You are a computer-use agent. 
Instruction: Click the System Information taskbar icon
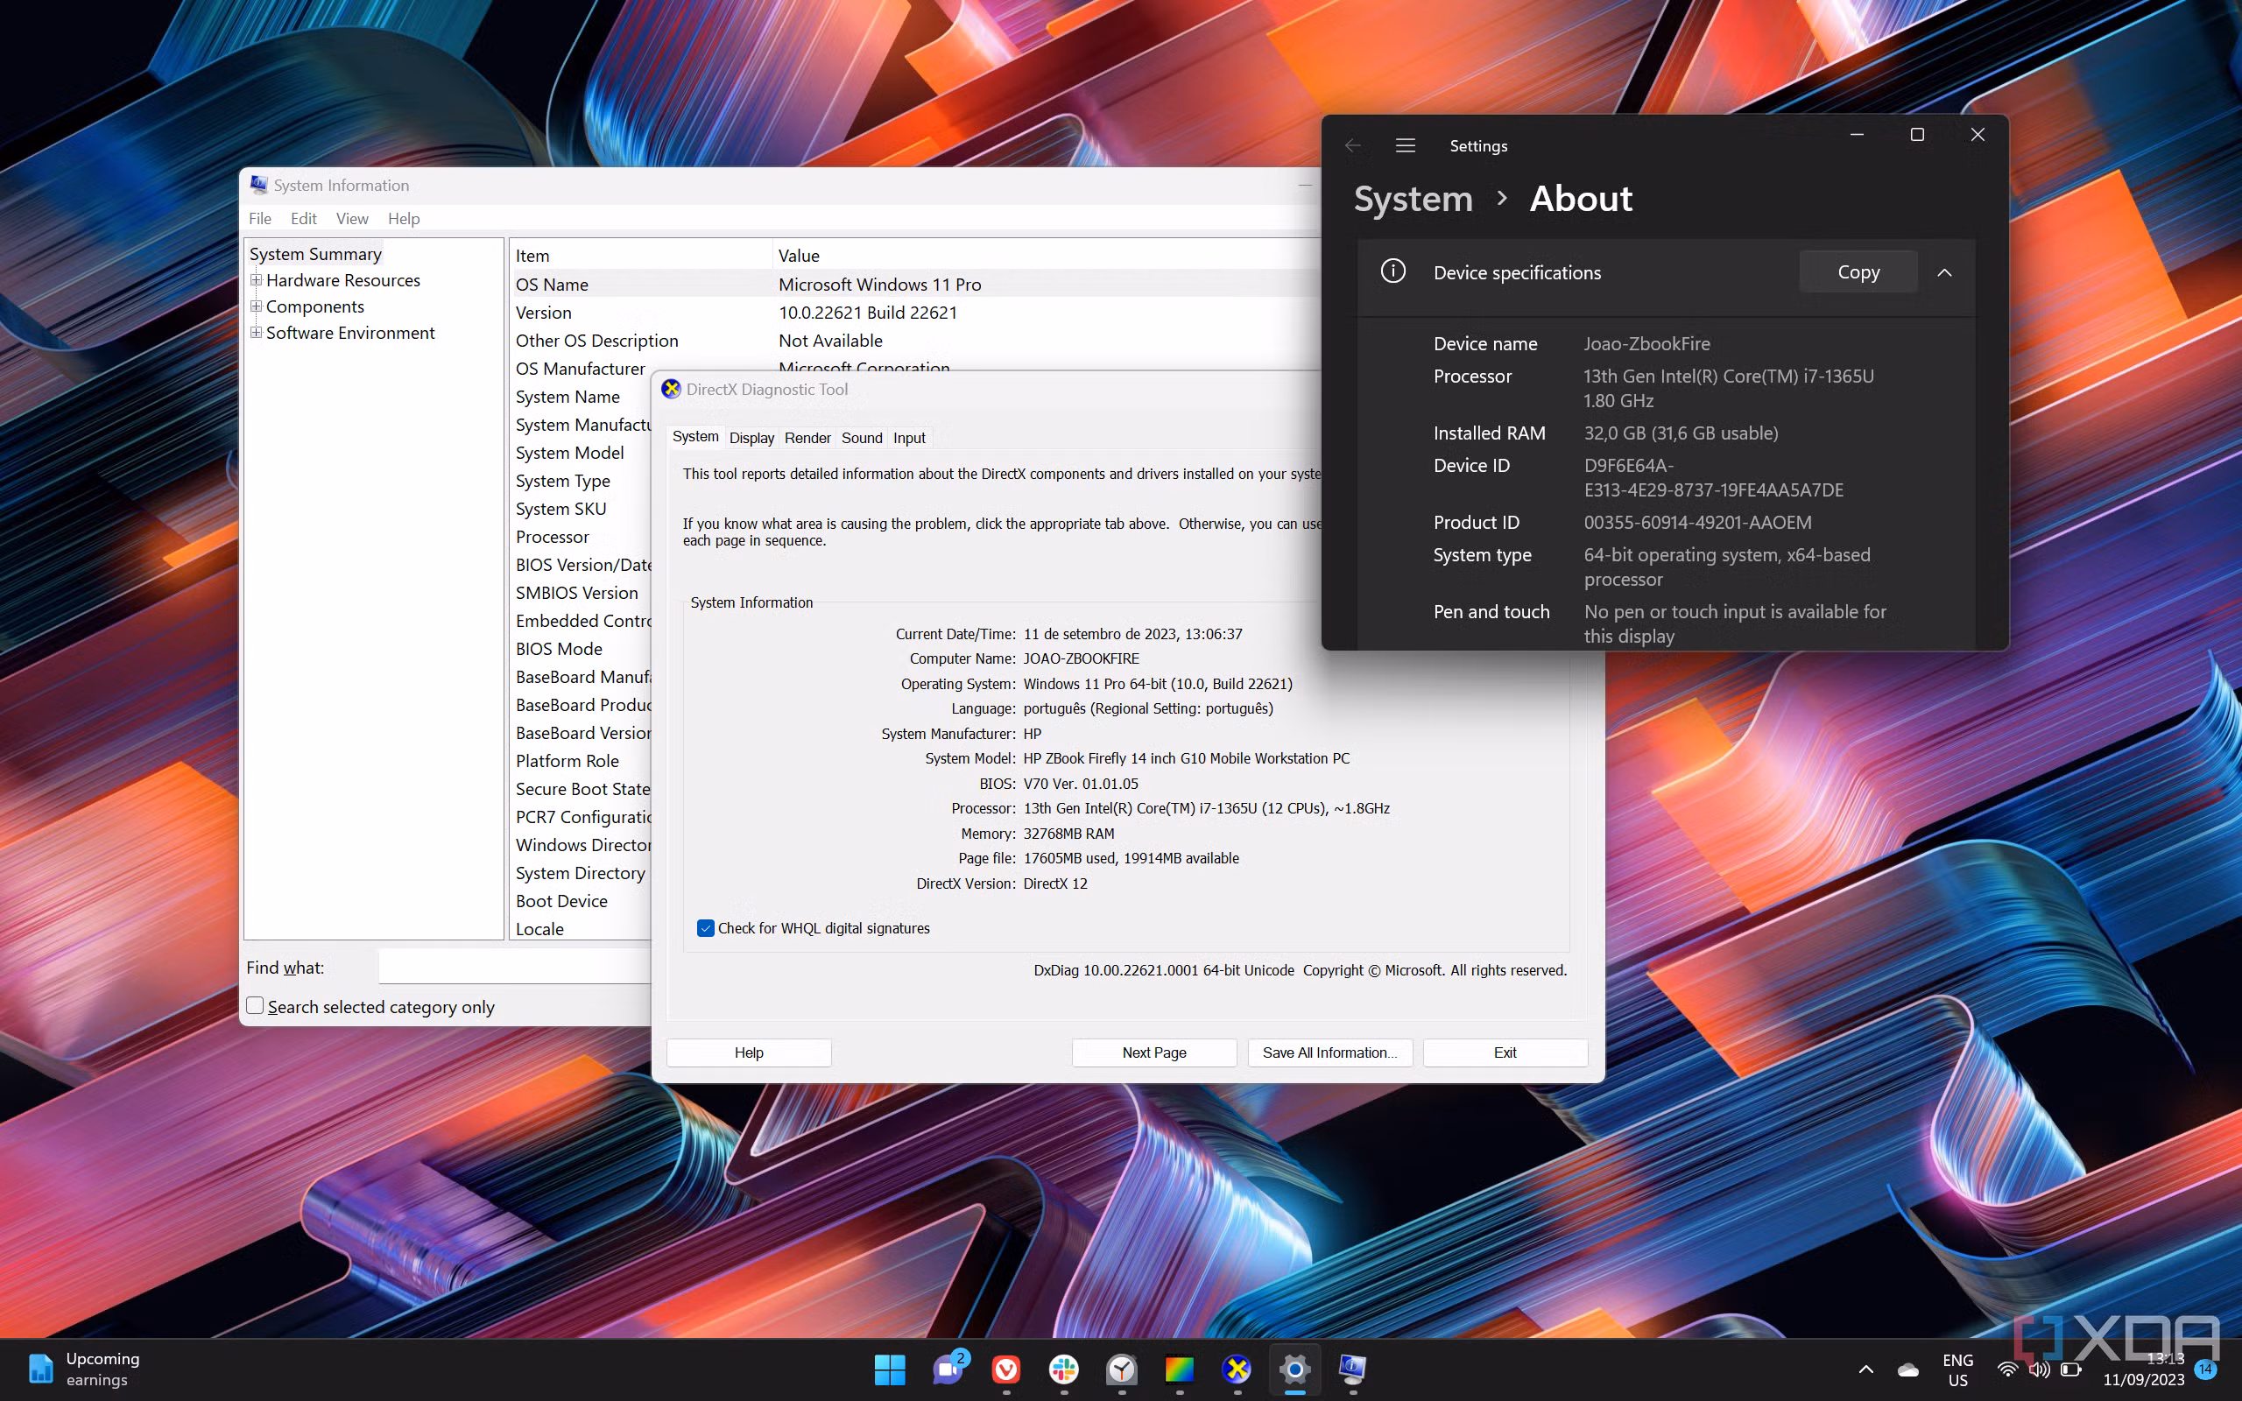pos(1352,1369)
